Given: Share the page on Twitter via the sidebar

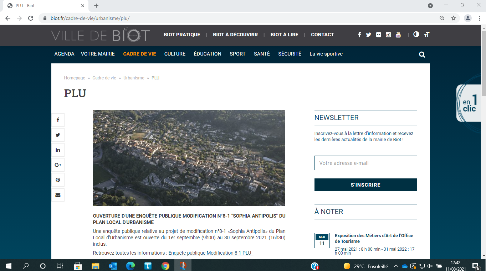Looking at the screenshot, I should [x=58, y=135].
